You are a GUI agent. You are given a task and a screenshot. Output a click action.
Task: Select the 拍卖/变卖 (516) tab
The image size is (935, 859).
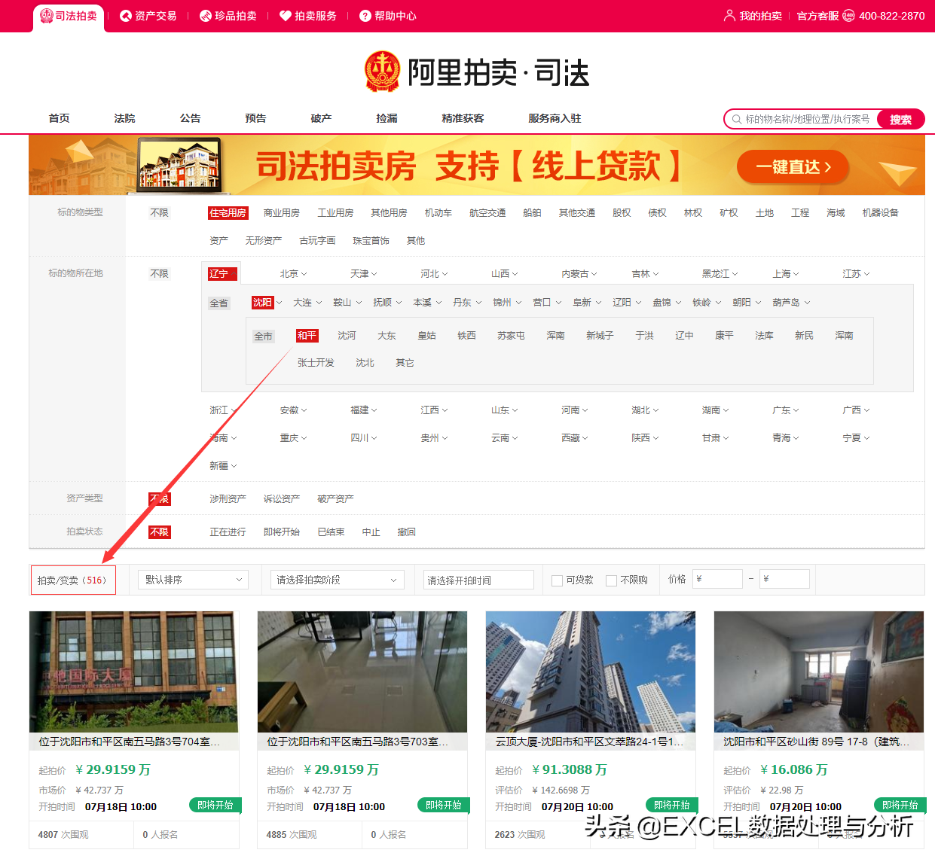tap(72, 580)
